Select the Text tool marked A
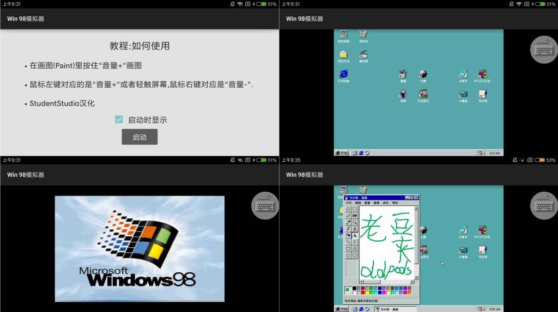 point(355,235)
